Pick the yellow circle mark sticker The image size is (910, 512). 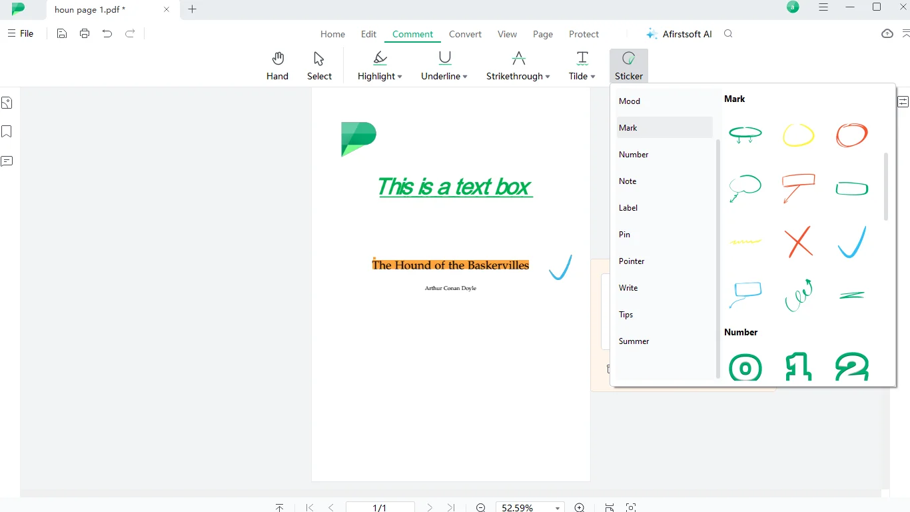click(x=798, y=135)
